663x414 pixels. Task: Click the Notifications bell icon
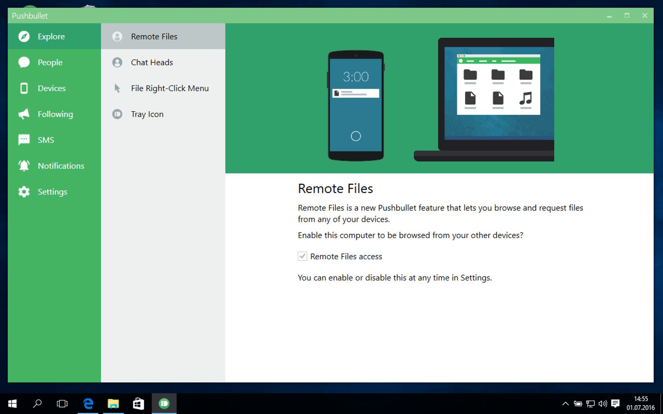pos(24,166)
